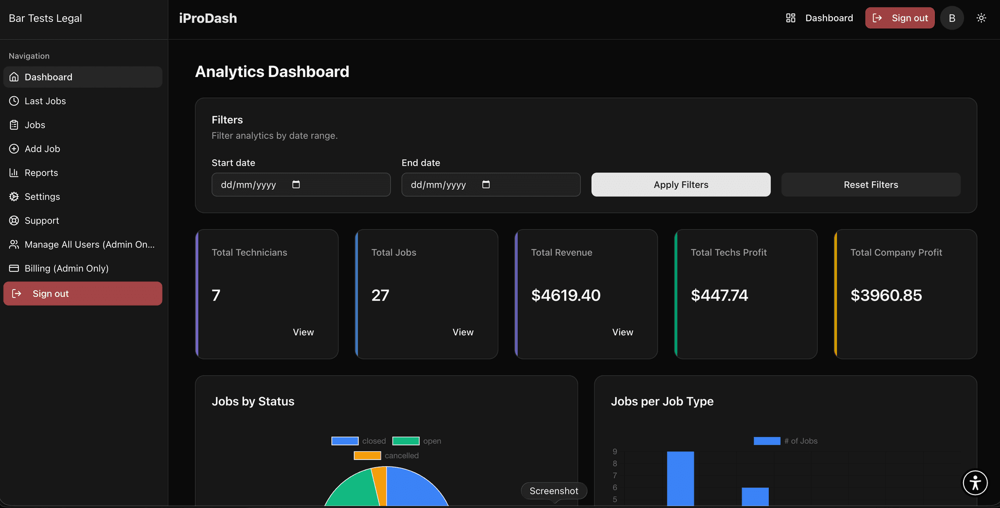The height and width of the screenshot is (508, 1000).
Task: Select the Support help icon
Action: point(14,220)
